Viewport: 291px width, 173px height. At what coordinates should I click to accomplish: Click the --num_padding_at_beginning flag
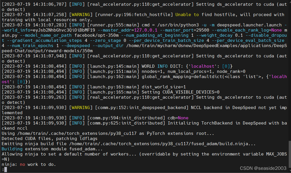point(155,35)
